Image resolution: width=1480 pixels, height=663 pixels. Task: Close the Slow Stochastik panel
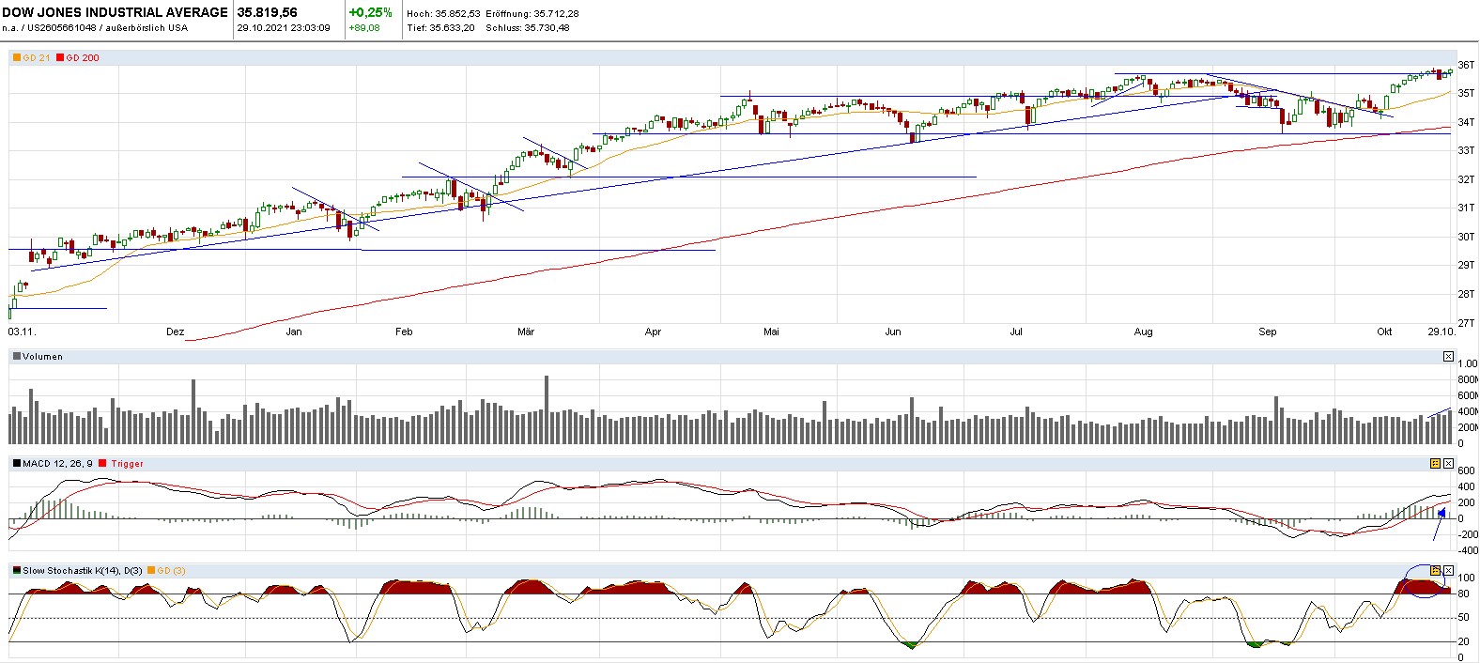coord(1448,571)
